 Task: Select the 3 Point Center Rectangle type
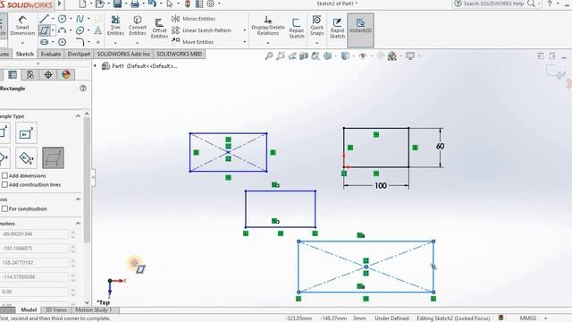(26, 157)
